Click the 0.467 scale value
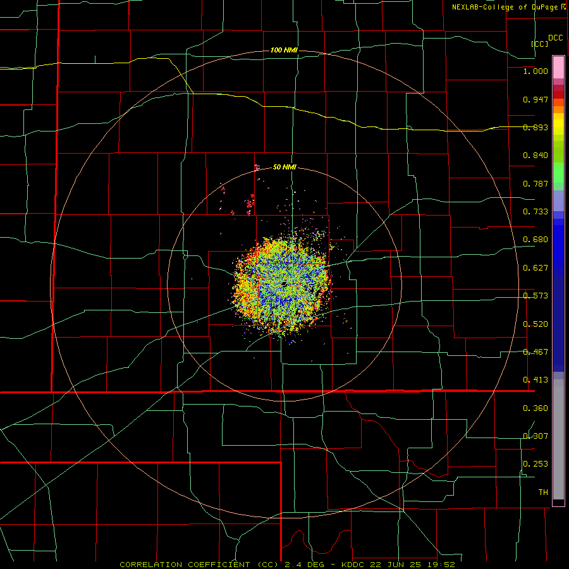 click(x=535, y=352)
